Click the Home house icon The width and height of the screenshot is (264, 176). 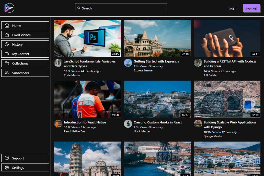click(7, 26)
